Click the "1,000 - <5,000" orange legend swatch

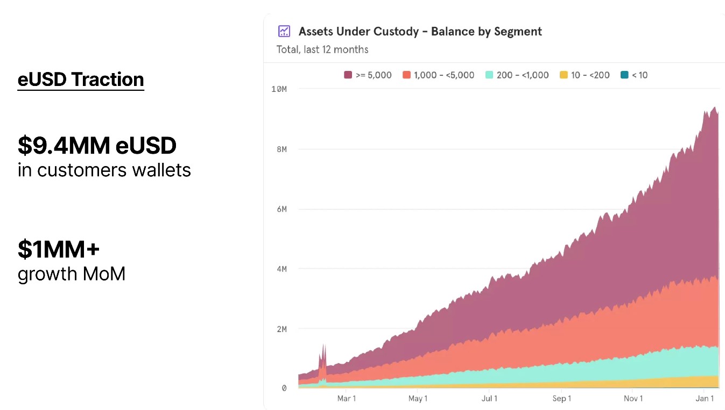(x=406, y=75)
